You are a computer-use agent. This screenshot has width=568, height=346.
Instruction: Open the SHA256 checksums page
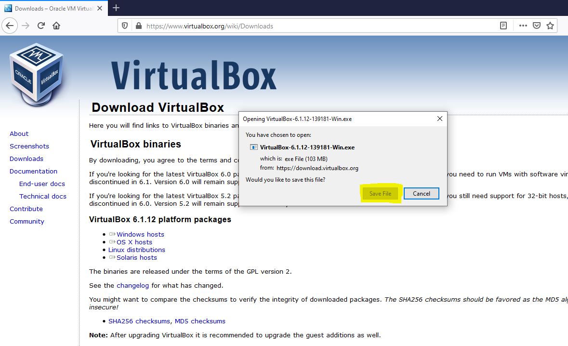coord(139,321)
